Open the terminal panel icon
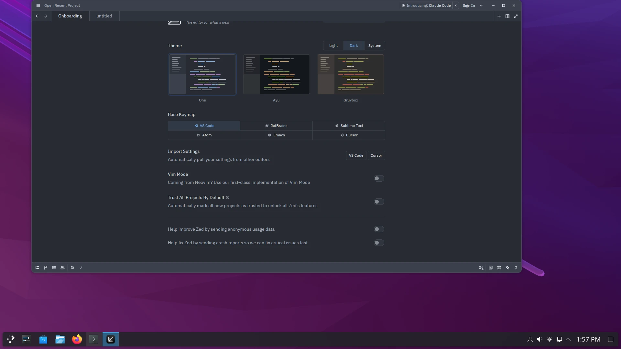Viewport: 621px width, 349px height. [x=491, y=268]
